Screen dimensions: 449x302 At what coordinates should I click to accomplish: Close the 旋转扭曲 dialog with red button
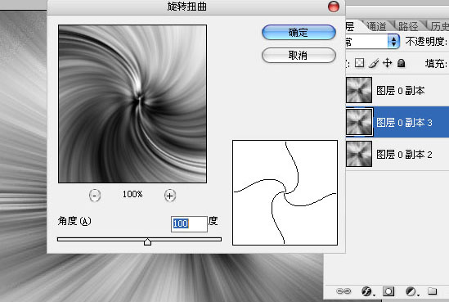tap(334, 7)
